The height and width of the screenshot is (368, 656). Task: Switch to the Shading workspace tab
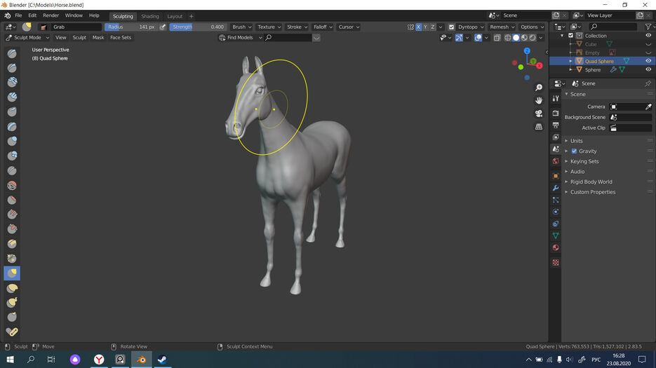(149, 16)
